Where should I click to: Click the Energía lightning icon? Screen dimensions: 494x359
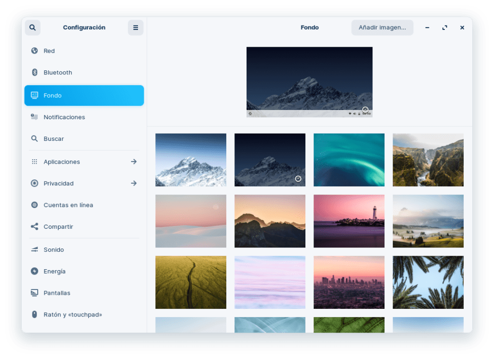[x=35, y=271]
